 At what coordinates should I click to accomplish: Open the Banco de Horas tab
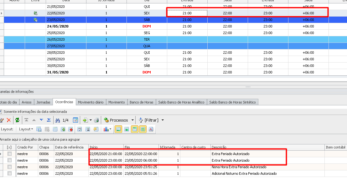coord(142,102)
